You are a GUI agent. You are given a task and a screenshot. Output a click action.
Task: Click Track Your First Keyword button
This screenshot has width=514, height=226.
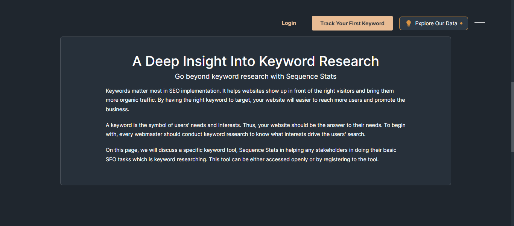[352, 23]
